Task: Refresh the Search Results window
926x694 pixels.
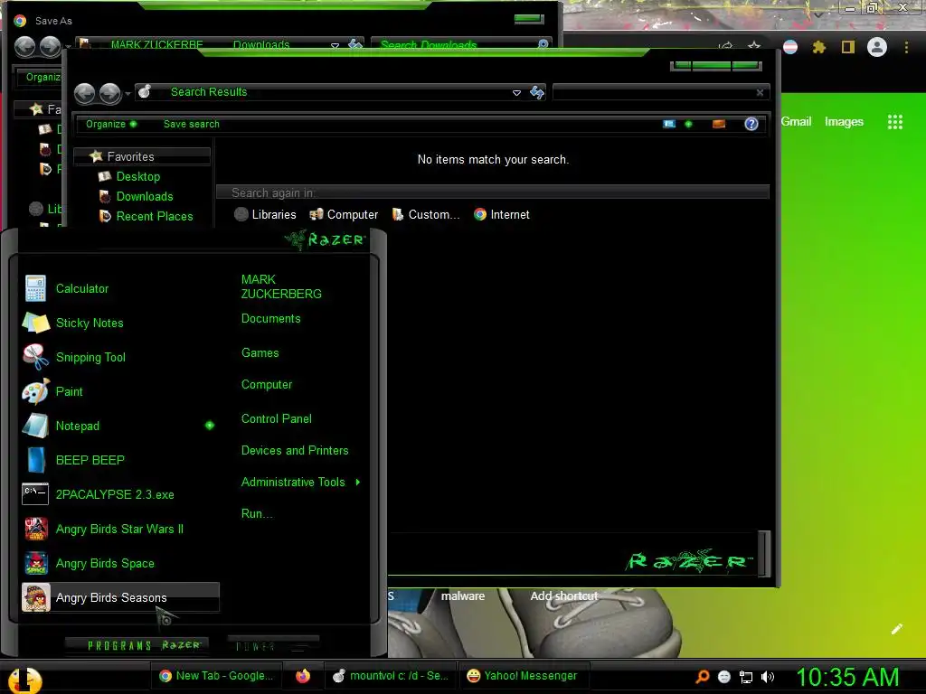Action: pos(537,93)
